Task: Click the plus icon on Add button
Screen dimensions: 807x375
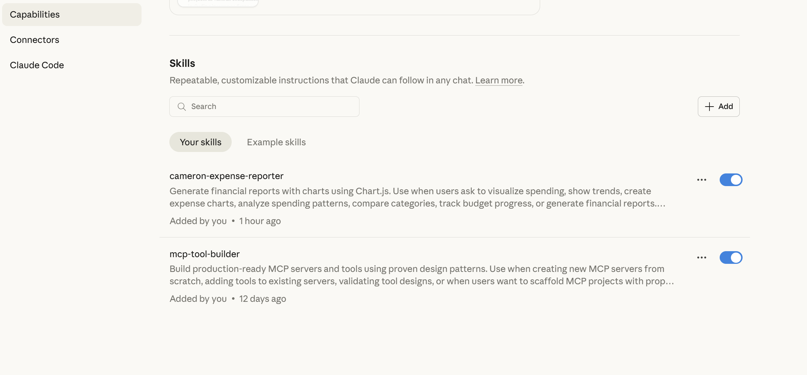Action: (709, 107)
